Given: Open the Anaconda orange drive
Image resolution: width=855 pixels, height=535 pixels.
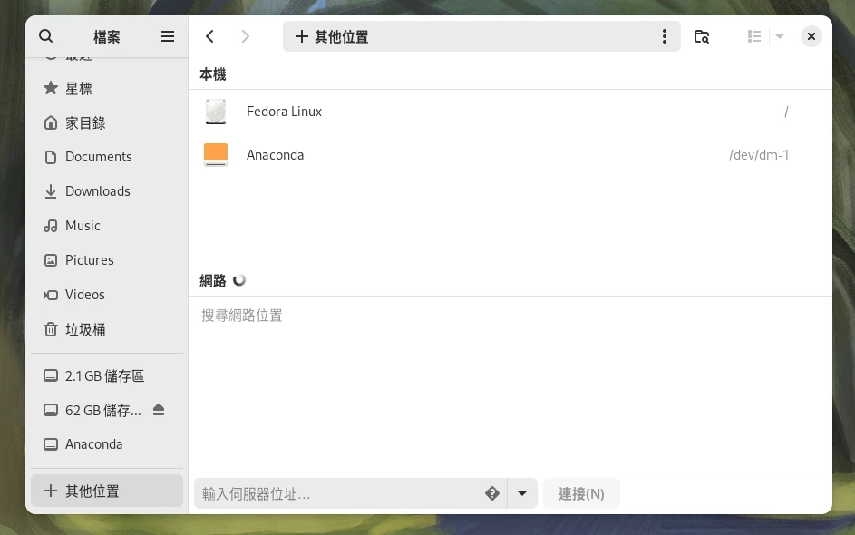Looking at the screenshot, I should coord(275,155).
